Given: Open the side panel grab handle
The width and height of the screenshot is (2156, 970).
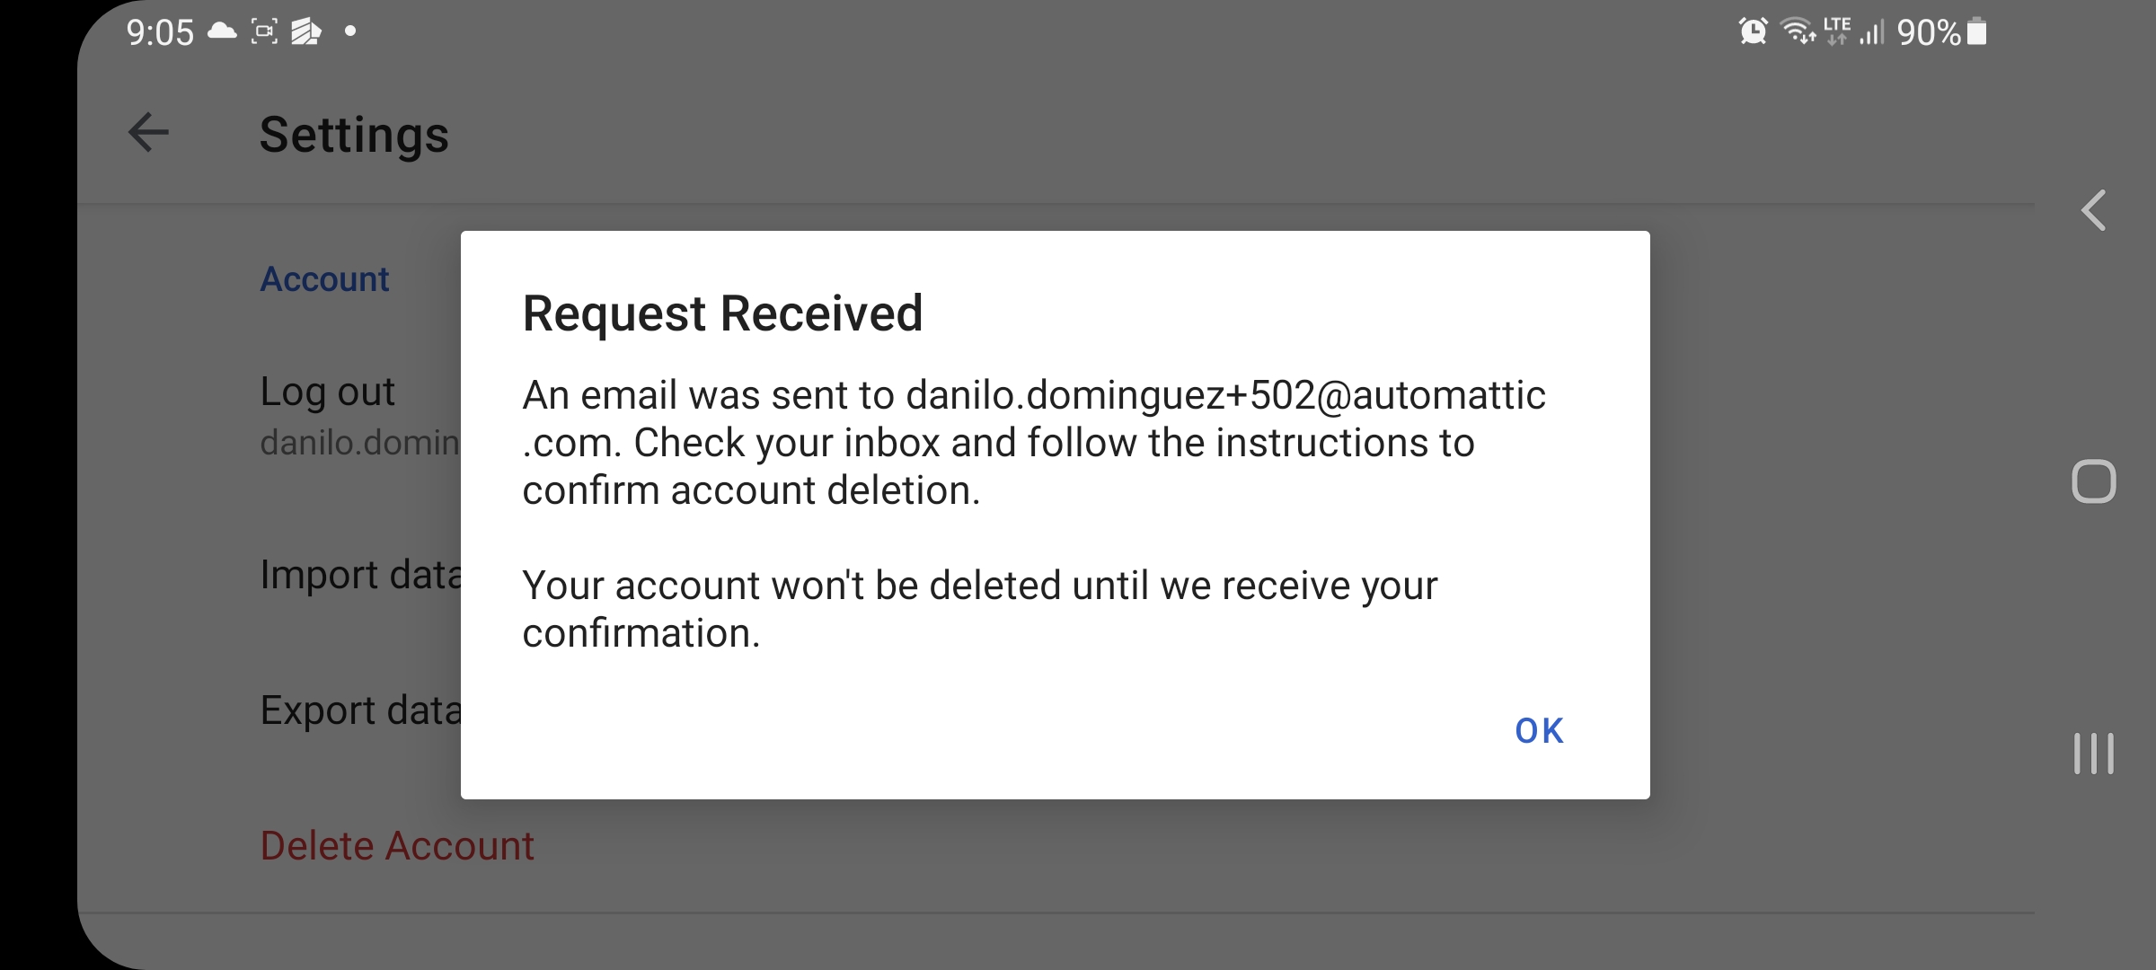Looking at the screenshot, I should pyautogui.click(x=2094, y=753).
